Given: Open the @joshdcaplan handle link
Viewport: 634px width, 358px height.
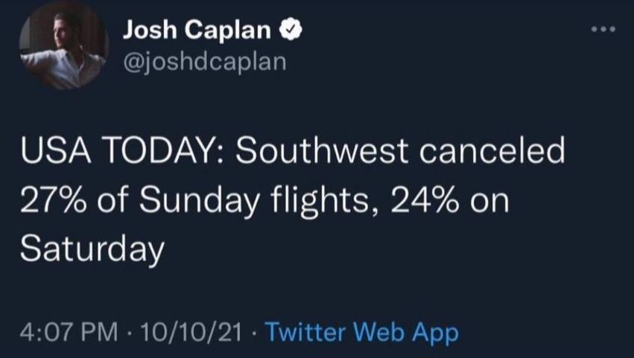Looking at the screenshot, I should [205, 62].
